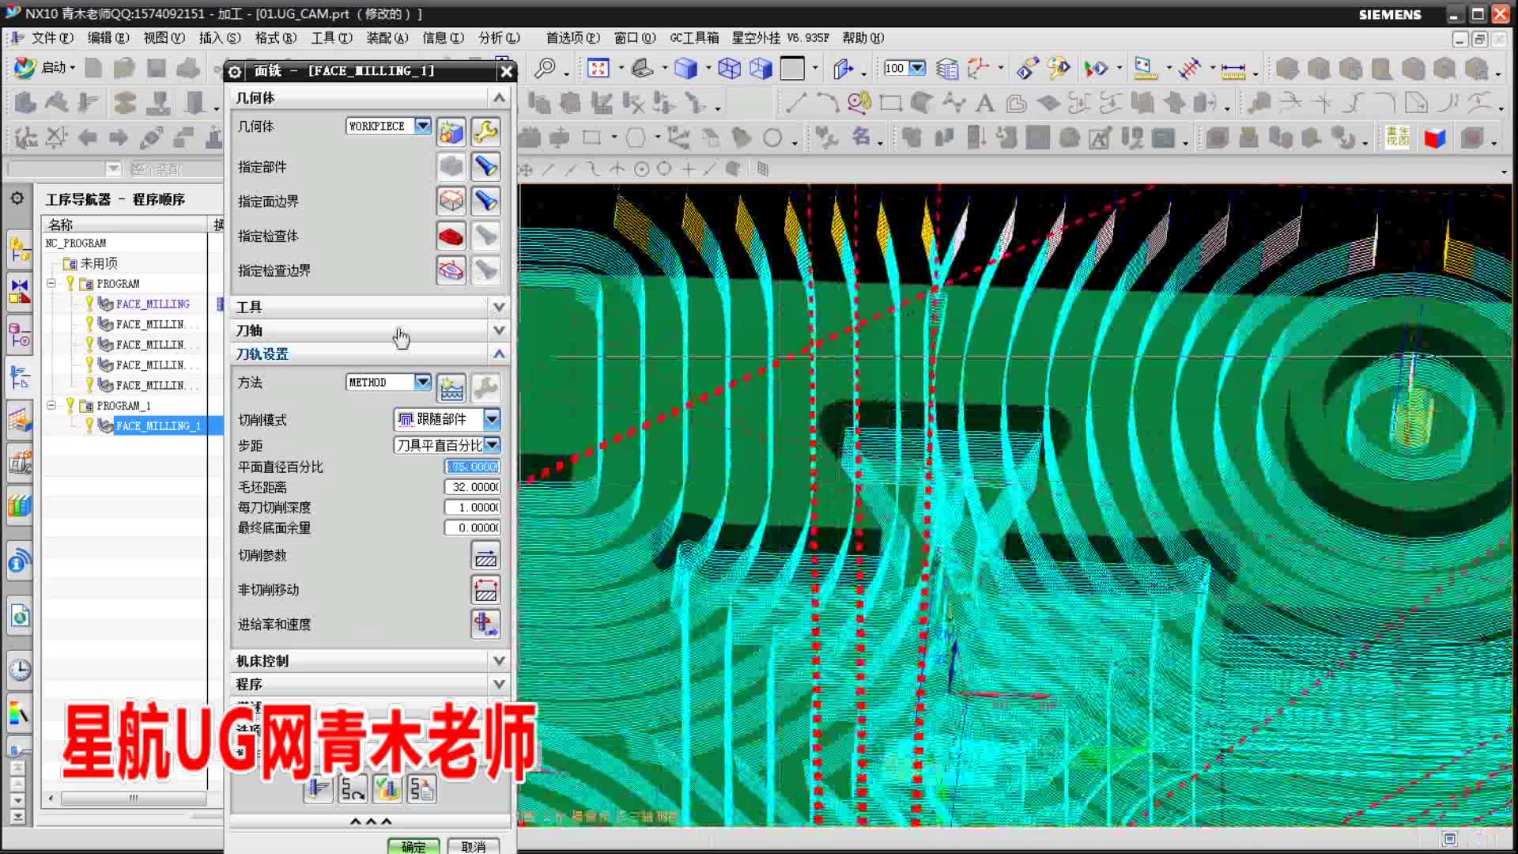Expand the 机床控制 (machine control) section

[499, 660]
